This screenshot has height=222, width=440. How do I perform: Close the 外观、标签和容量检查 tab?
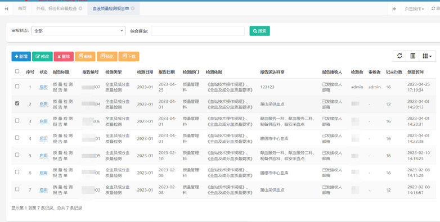coord(80,8)
